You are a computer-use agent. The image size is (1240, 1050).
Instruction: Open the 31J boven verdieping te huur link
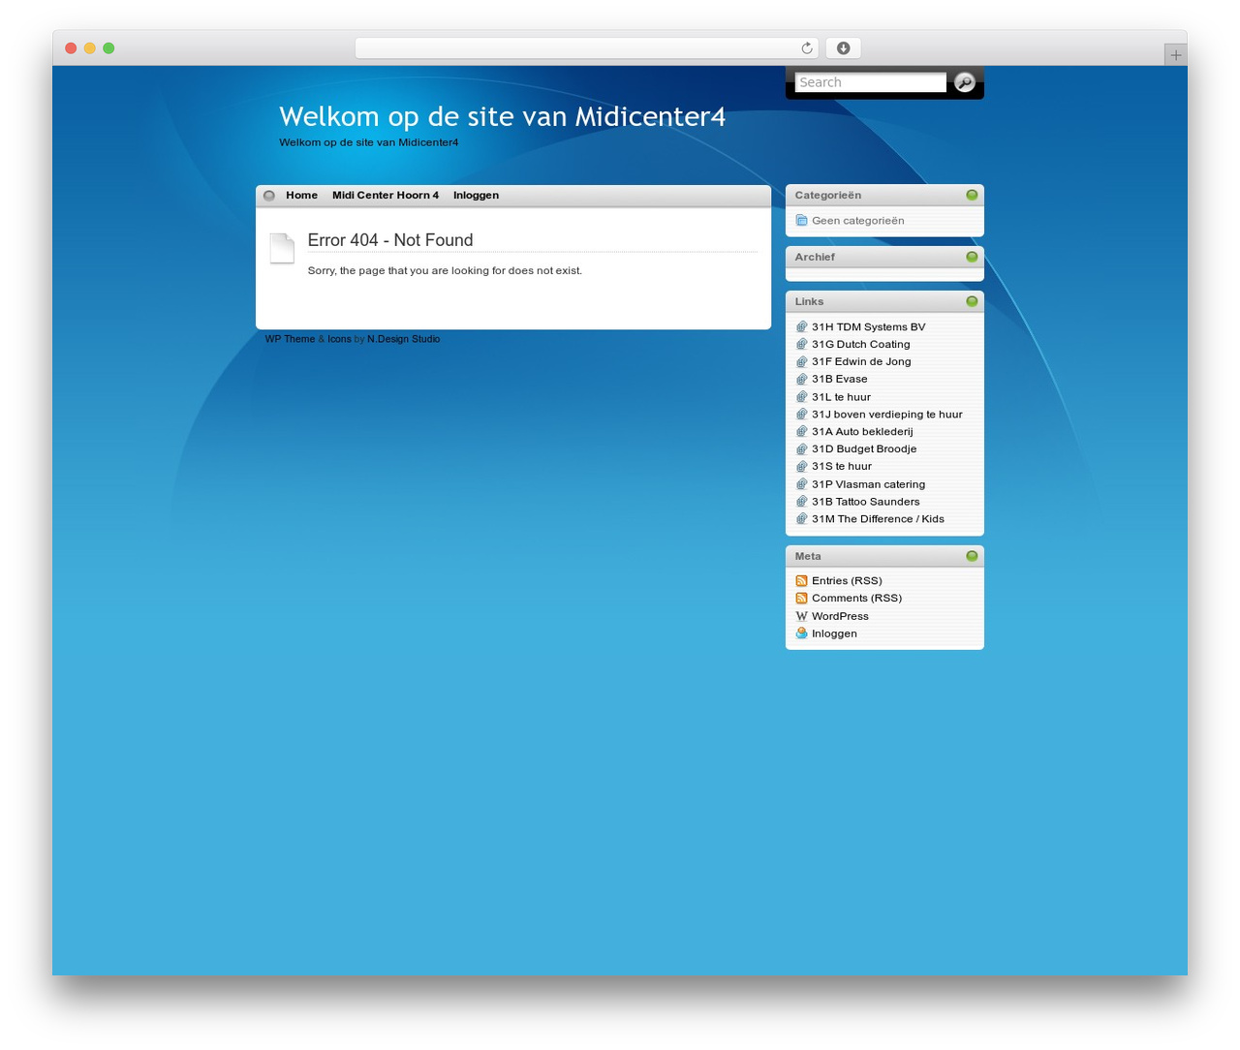(887, 415)
